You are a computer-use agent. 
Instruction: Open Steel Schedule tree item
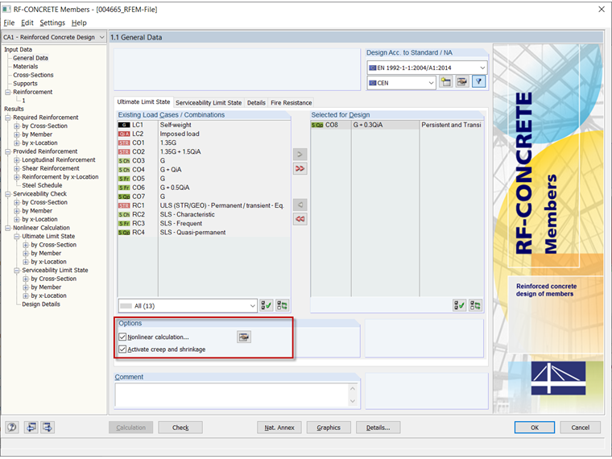(42, 185)
